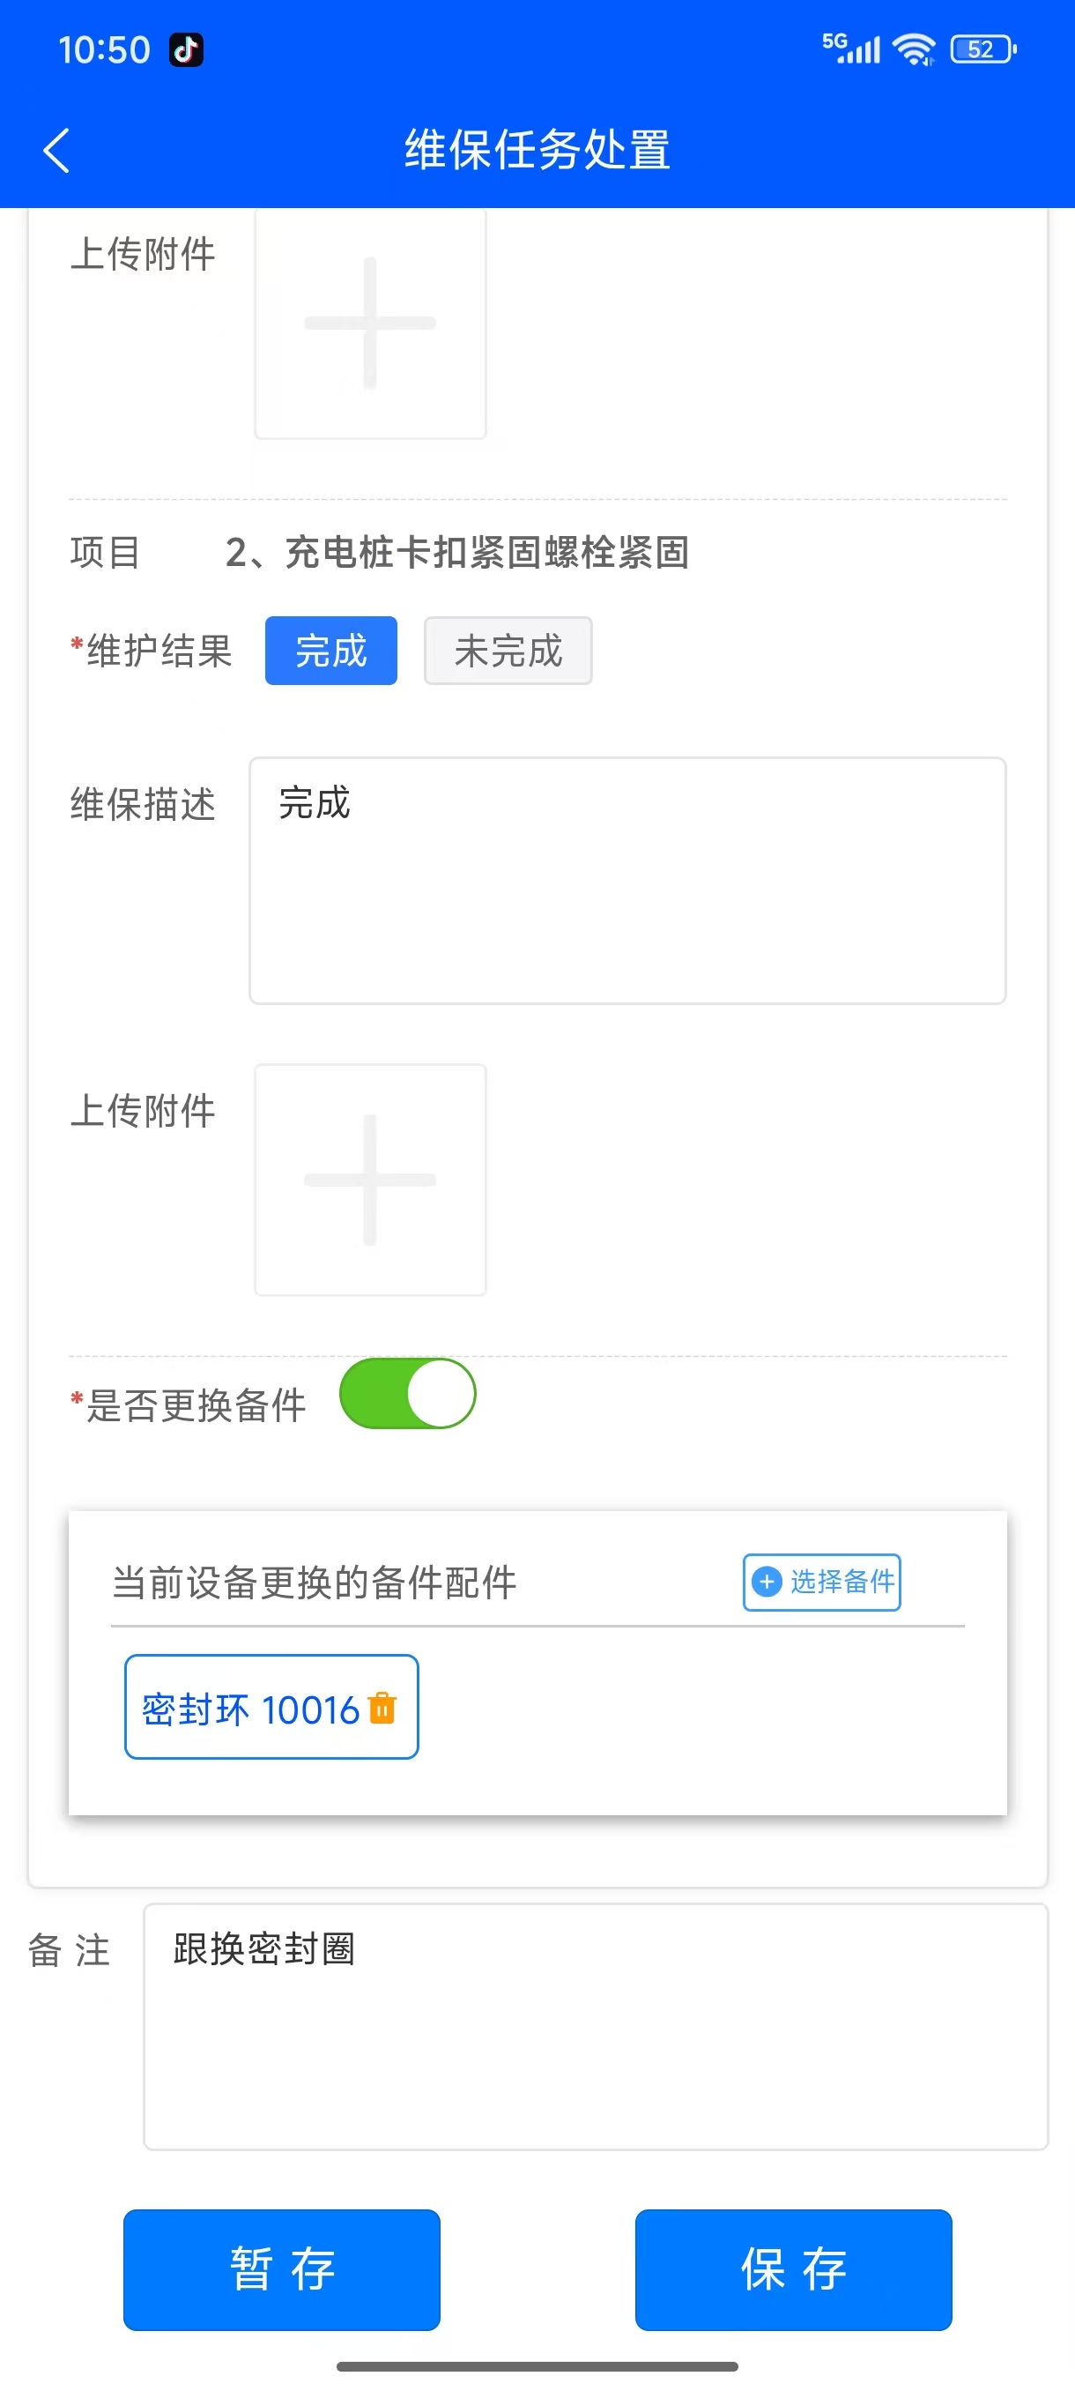Toggle the 是否更换备件 switch off
This screenshot has width=1075, height=2391.
tap(408, 1393)
